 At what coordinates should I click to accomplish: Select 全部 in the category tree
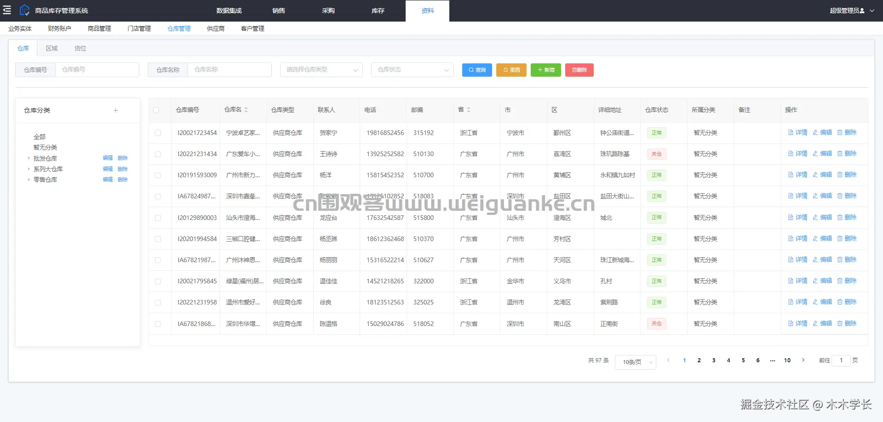(x=40, y=137)
